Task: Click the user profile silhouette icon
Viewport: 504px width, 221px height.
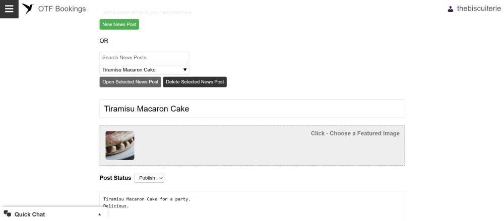Action: coord(450,9)
